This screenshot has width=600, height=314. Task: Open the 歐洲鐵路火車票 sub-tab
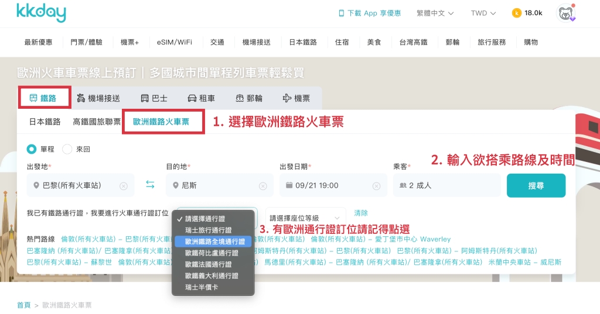pos(161,122)
